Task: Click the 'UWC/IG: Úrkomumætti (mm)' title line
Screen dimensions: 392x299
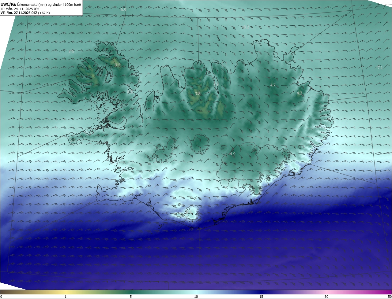Action: coord(41,4)
